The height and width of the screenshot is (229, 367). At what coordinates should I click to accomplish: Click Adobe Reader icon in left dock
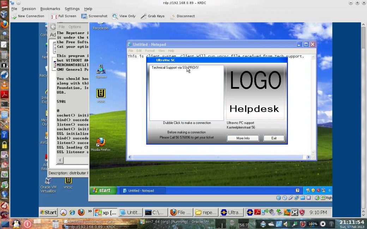[x=4, y=94]
